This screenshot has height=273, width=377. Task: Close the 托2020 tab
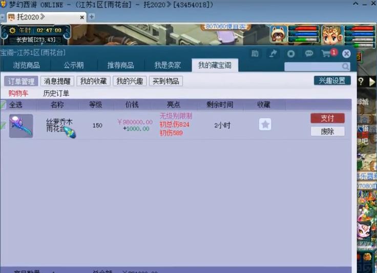(x=82, y=17)
